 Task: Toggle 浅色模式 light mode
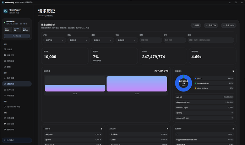point(17,140)
